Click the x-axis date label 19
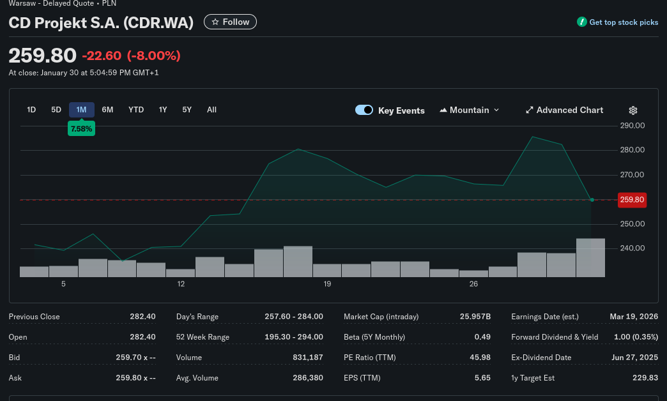This screenshot has width=667, height=401. (327, 284)
